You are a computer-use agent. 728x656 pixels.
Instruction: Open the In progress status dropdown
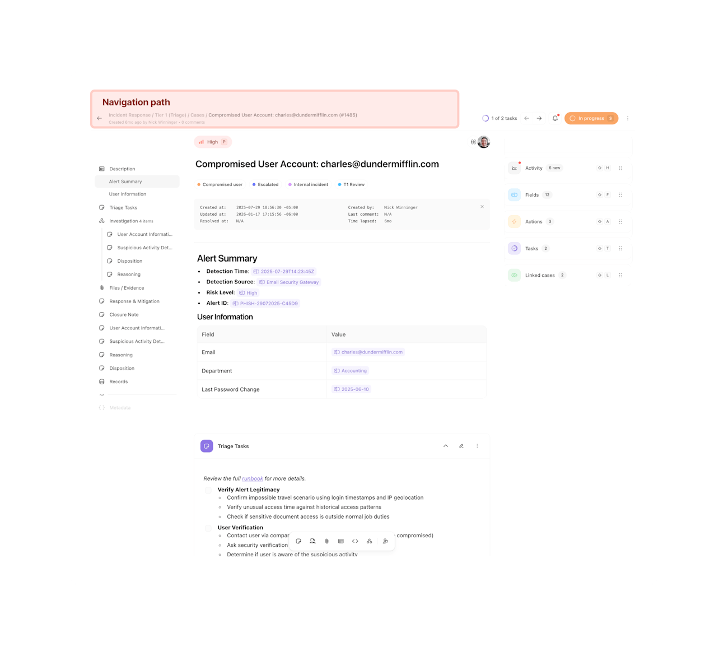[591, 118]
